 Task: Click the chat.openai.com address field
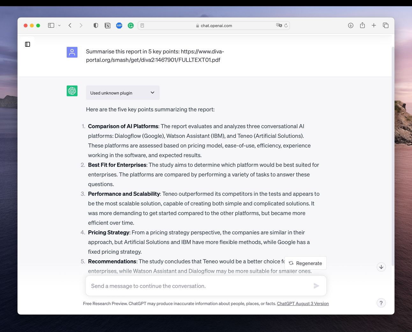[x=214, y=25]
